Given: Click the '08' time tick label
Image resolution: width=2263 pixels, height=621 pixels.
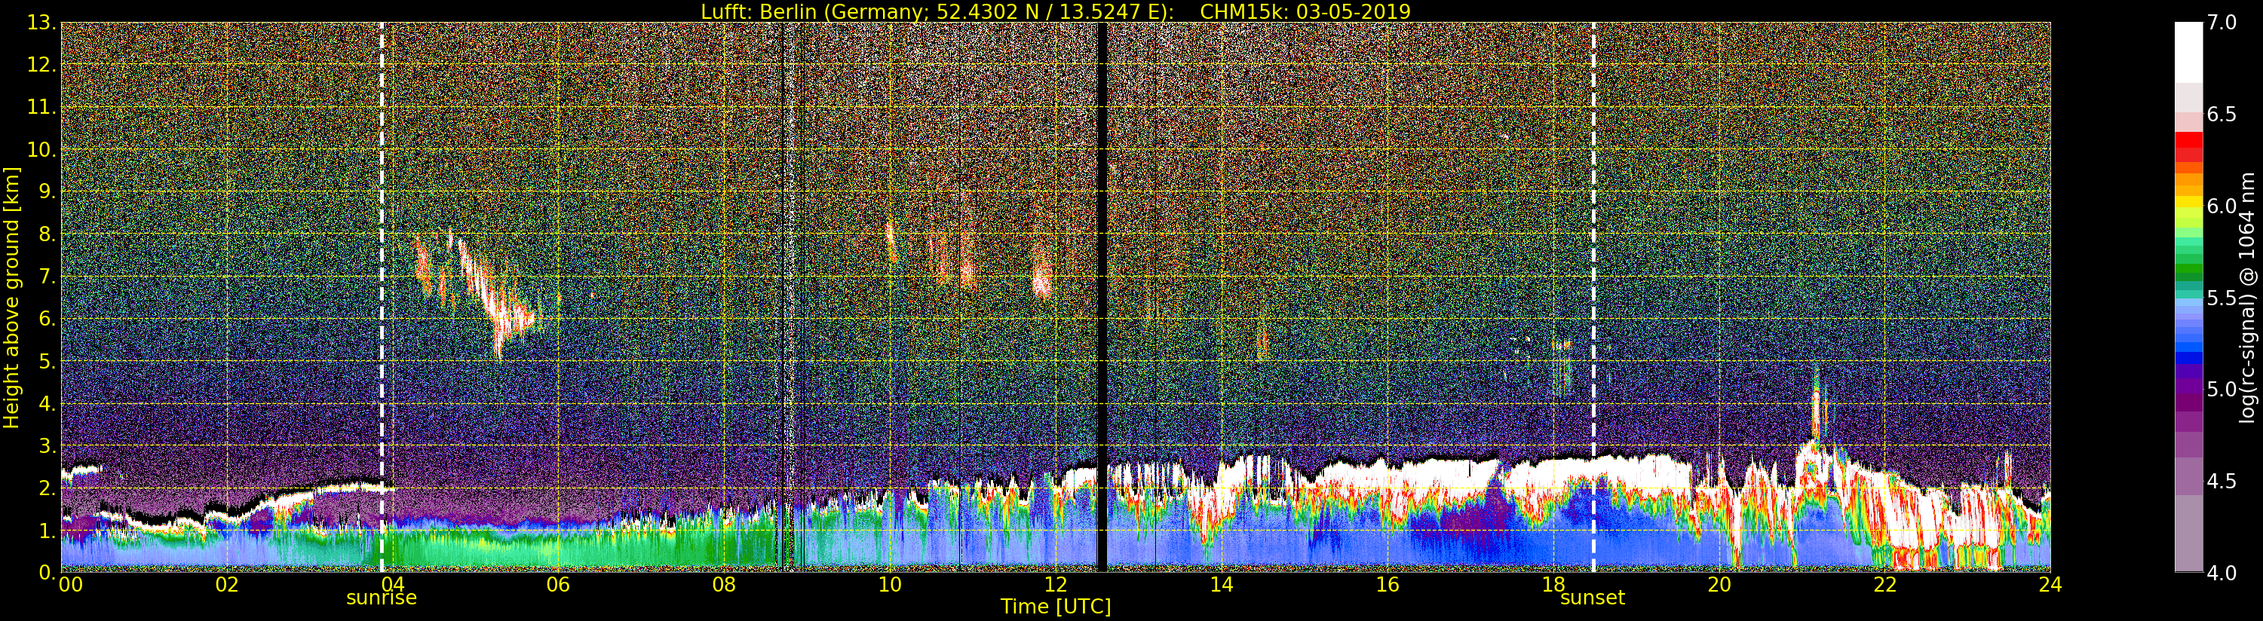Looking at the screenshot, I should click(x=724, y=584).
